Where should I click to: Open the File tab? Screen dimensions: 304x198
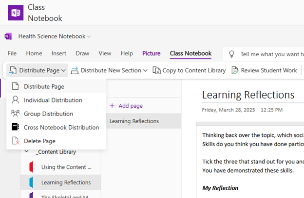(x=12, y=53)
